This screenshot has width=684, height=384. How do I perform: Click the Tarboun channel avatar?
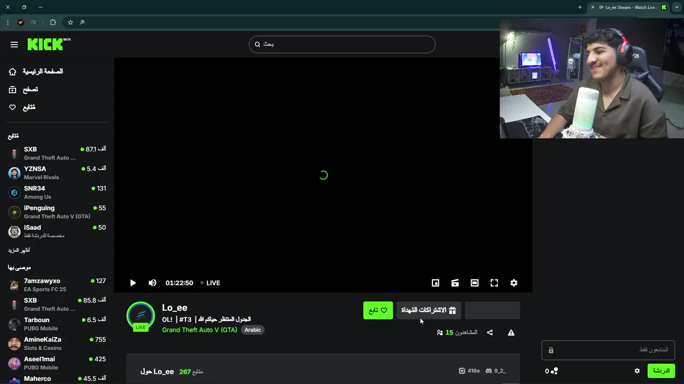[x=14, y=324]
